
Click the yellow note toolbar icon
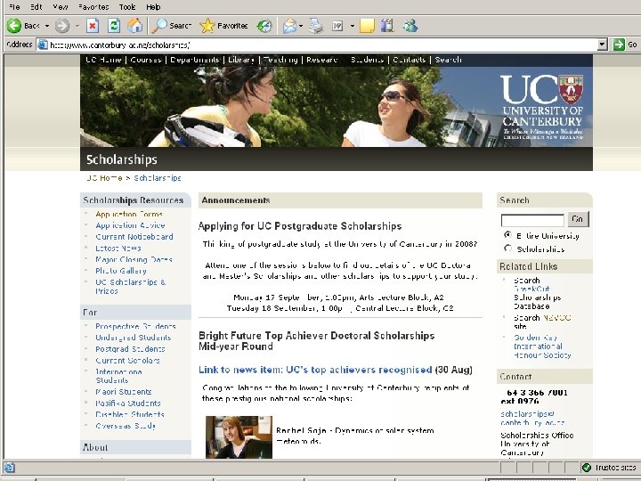[367, 26]
